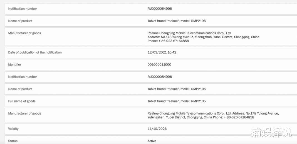Click the standalone Phone + 86-023-67164858 line
The height and width of the screenshot is (144, 297).
point(168,41)
